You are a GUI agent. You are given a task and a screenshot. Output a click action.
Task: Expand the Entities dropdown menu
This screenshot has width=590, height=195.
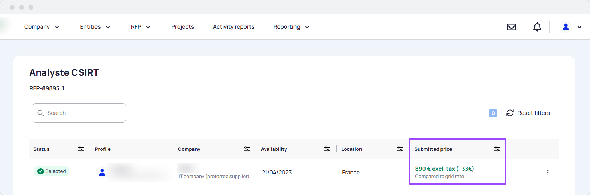(x=95, y=27)
